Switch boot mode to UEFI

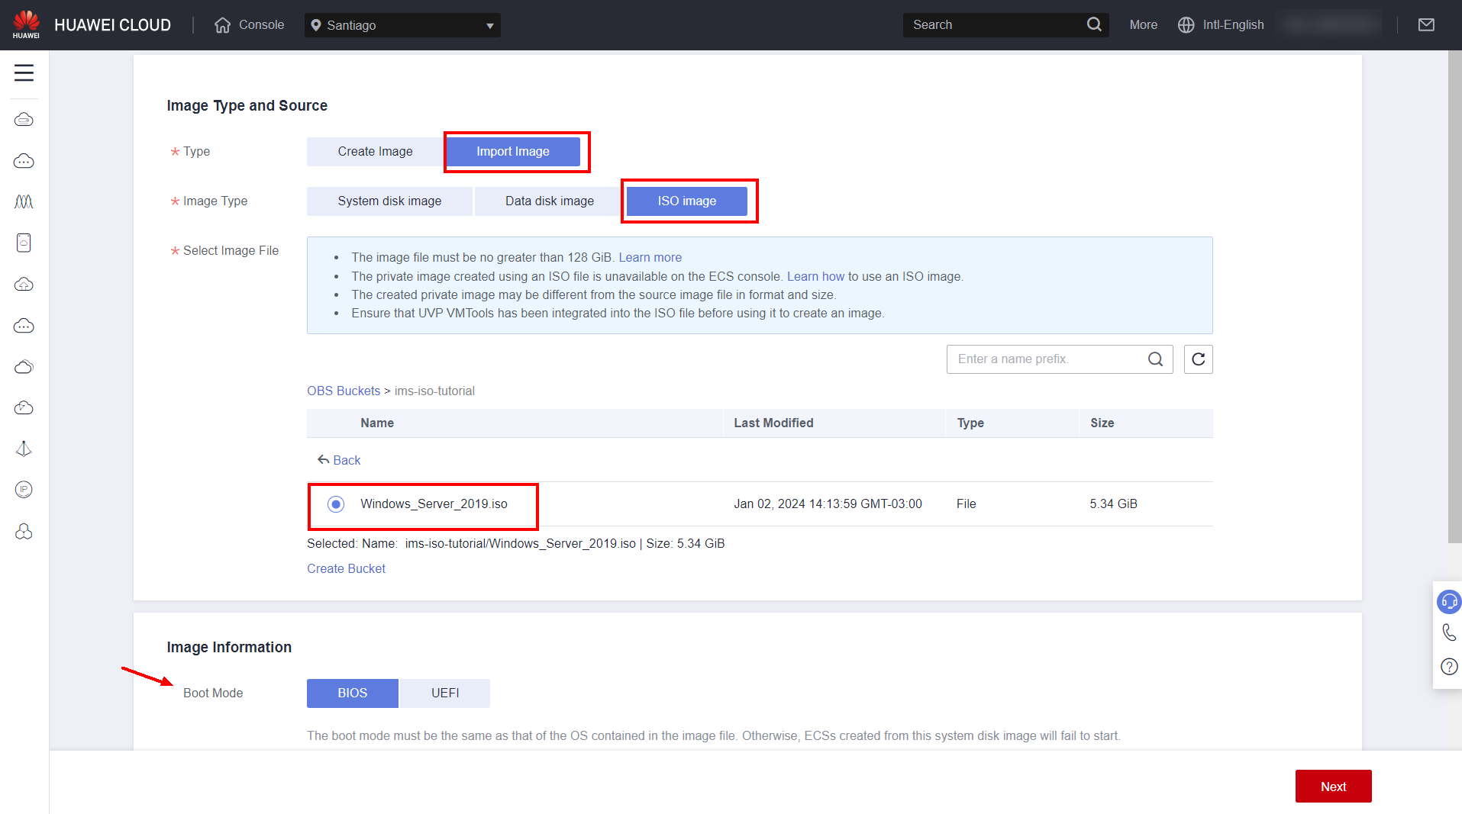444,693
